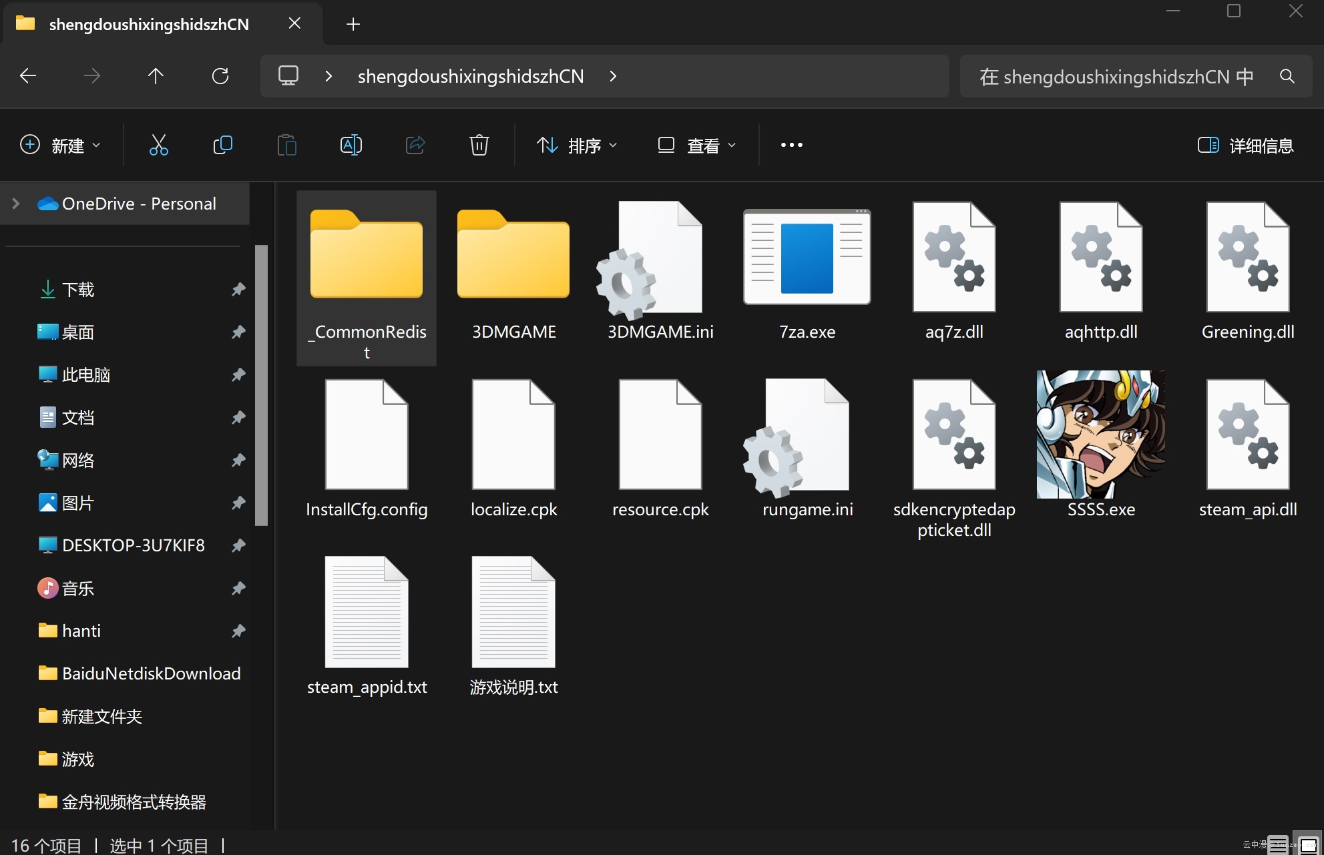
Task: Click the navigation pane vertical scrollbar
Action: (261, 385)
